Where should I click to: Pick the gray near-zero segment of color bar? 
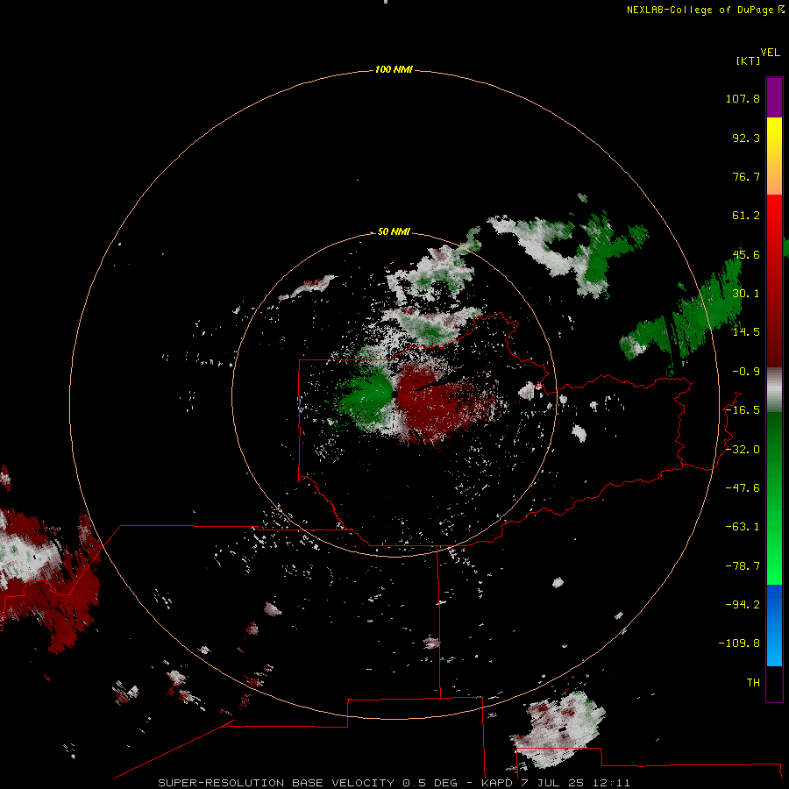[774, 390]
